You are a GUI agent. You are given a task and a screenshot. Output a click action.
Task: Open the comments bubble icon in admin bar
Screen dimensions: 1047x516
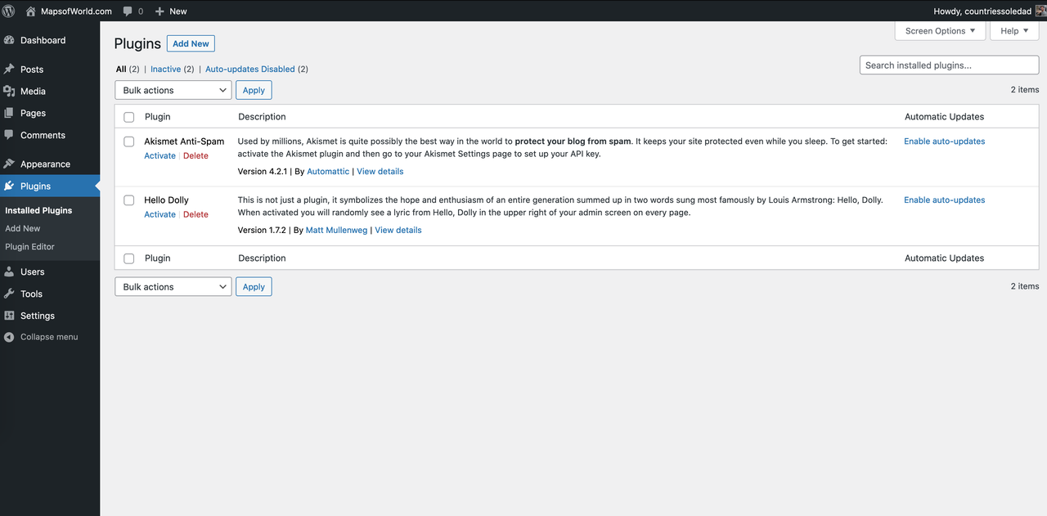pyautogui.click(x=128, y=11)
